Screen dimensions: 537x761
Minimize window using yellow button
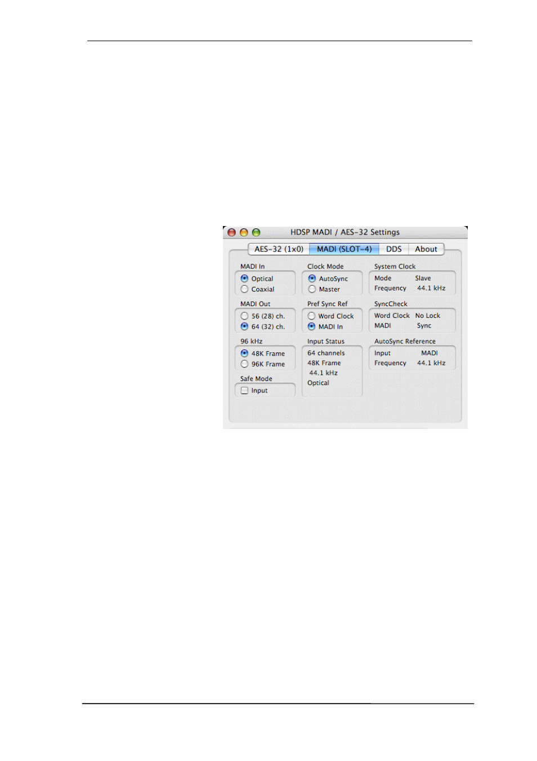(244, 232)
